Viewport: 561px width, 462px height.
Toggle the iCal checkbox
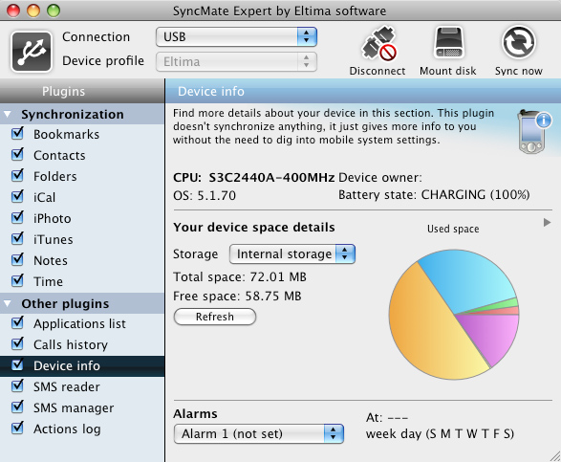[17, 197]
